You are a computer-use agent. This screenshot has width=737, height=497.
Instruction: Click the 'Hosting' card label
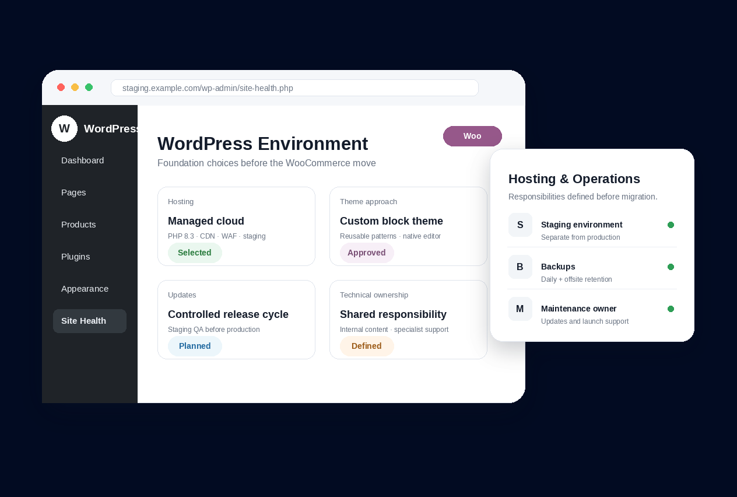point(181,202)
